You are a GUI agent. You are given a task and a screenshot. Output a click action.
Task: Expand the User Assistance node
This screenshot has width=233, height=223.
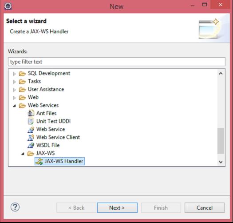[x=14, y=90]
